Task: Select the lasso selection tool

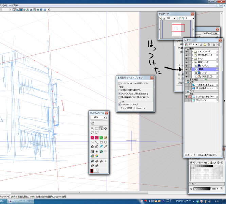Action: 92,133
